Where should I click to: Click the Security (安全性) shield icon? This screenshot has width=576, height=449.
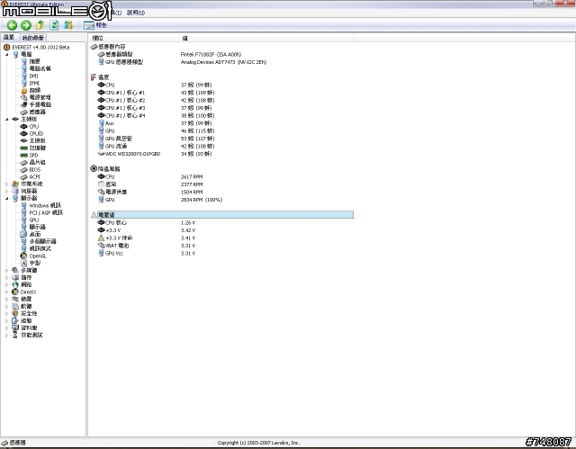(x=15, y=313)
